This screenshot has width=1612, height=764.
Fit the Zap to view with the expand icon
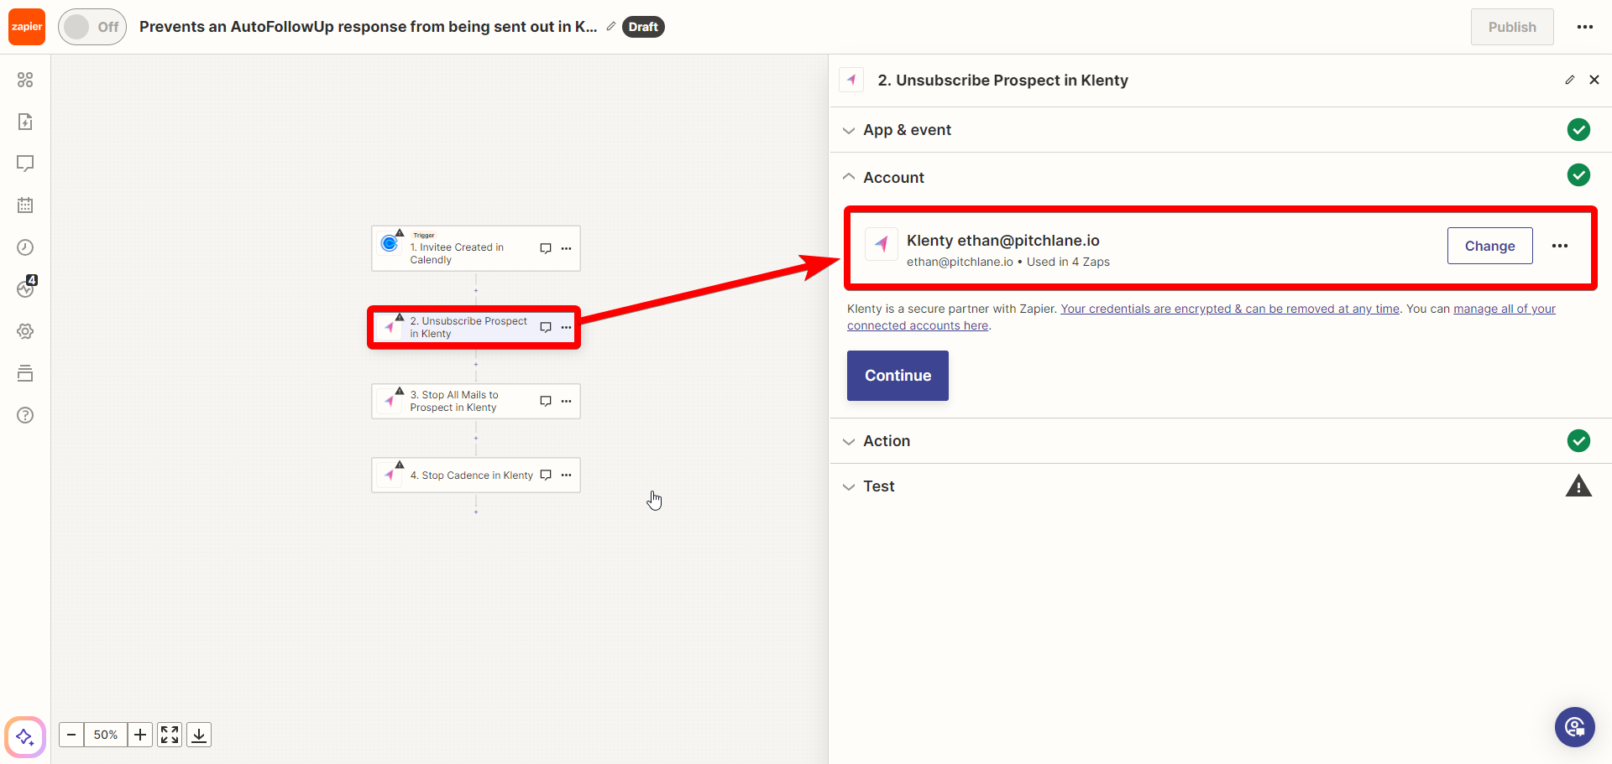170,735
